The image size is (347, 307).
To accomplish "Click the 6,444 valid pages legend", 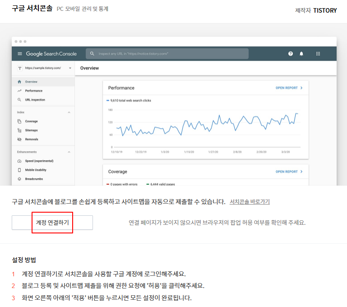I will pyautogui.click(x=161, y=184).
